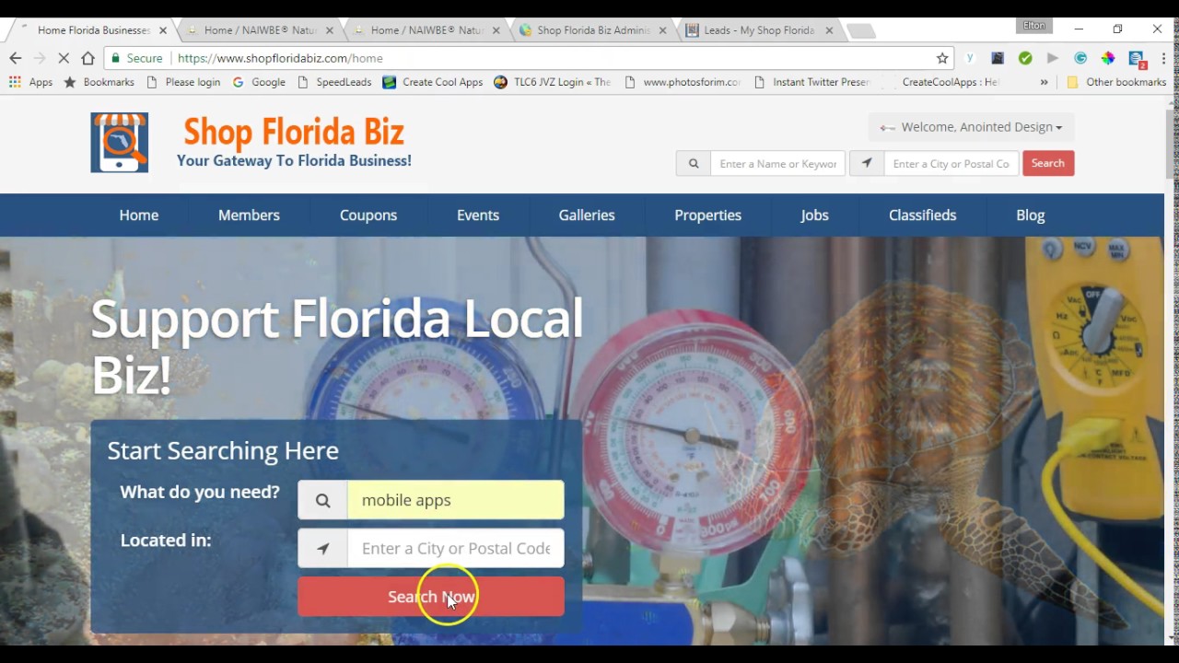The image size is (1179, 663).
Task: Open the Members menu item
Action: (x=249, y=215)
